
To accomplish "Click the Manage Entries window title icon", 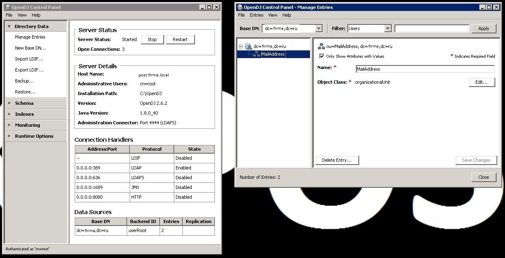I will click(x=240, y=7).
